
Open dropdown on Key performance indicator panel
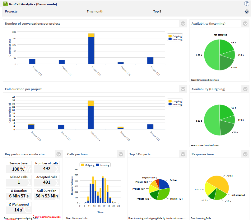click(x=58, y=154)
